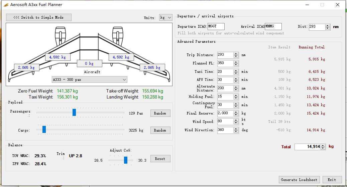Click the 129 Pax passenger count
The image size is (347, 187).
136,113
